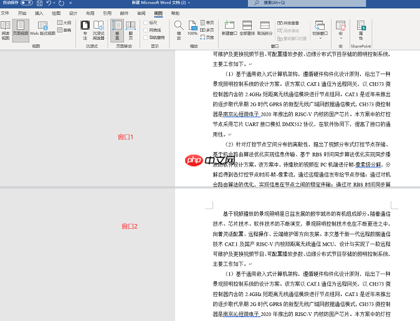
Task: Select the 大纲 Outline view
Action: (x=64, y=22)
